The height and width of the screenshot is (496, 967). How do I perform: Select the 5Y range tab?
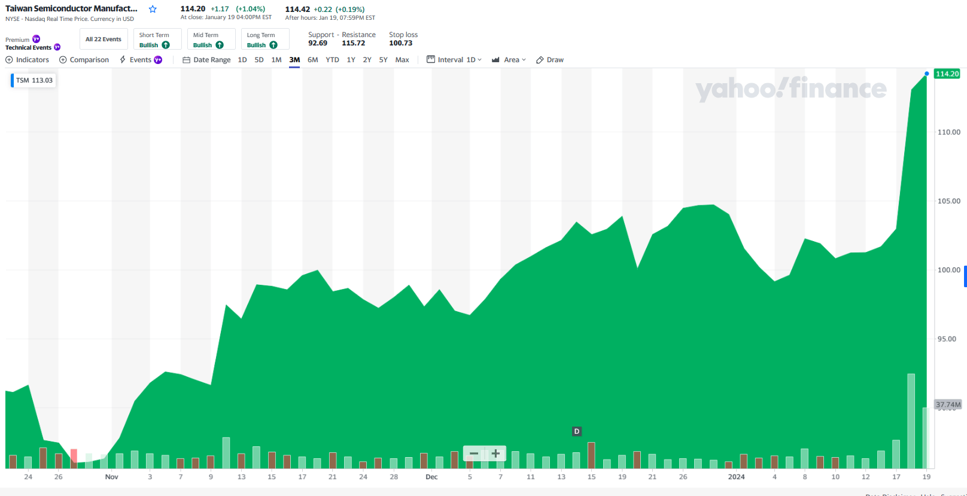pos(384,60)
